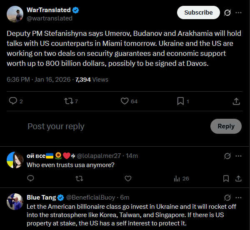250x230 pixels.
Task: Repost lolapalmer27's comment
Action: point(79,178)
